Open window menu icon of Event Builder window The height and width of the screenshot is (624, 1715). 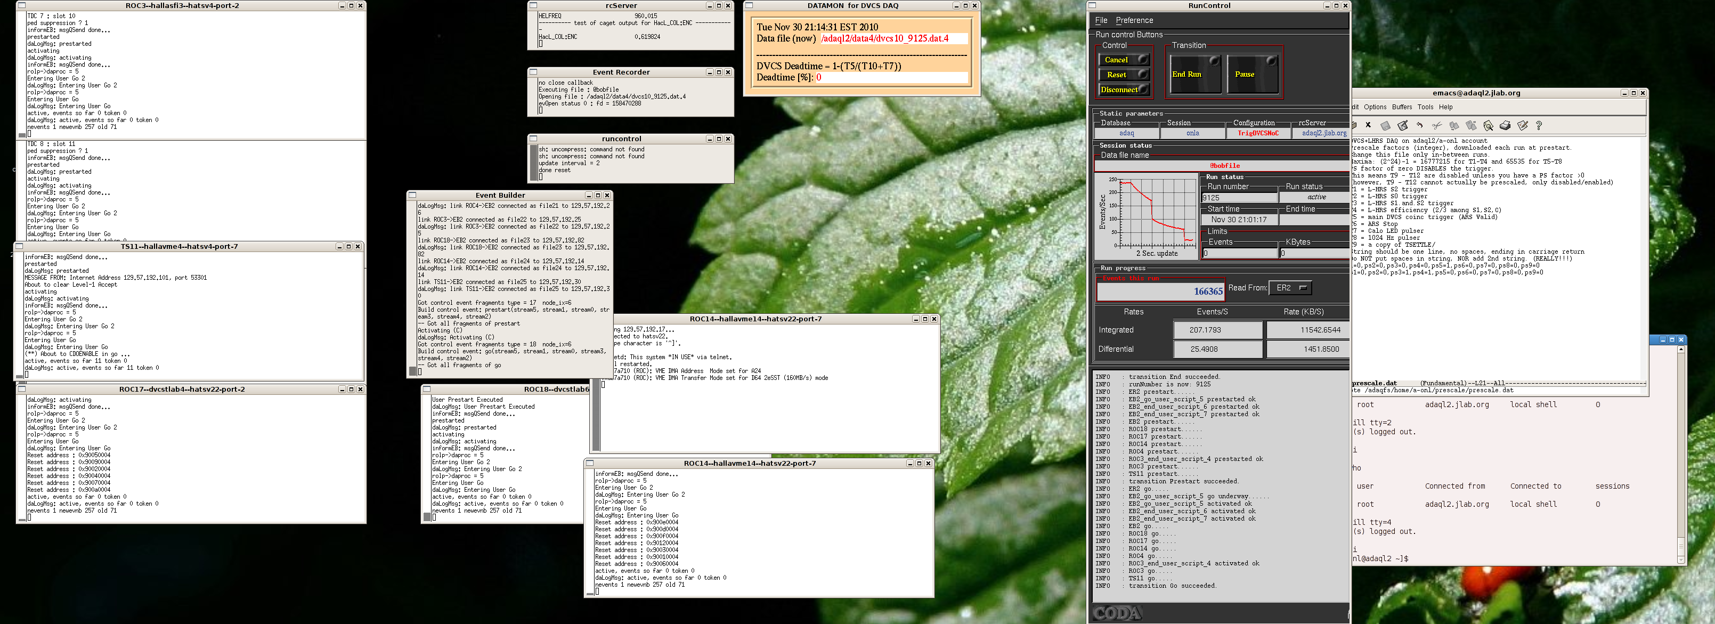[412, 195]
